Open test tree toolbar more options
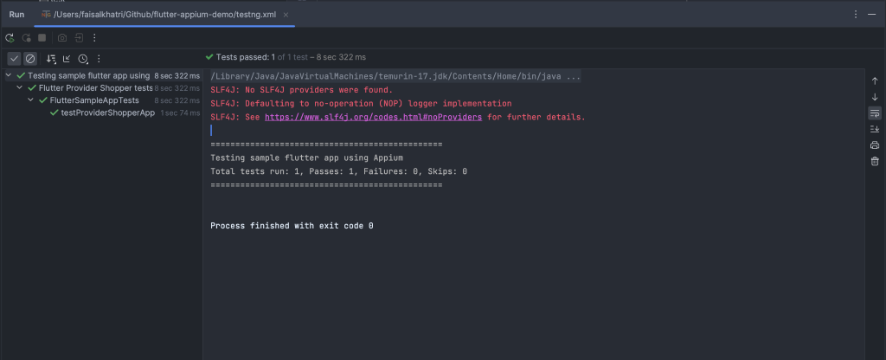 [x=99, y=59]
